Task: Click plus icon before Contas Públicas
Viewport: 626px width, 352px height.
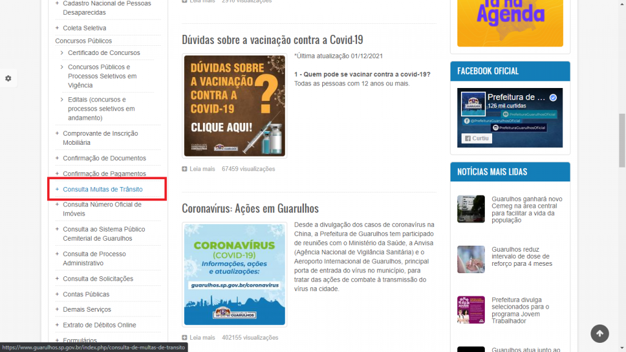Action: (x=57, y=294)
